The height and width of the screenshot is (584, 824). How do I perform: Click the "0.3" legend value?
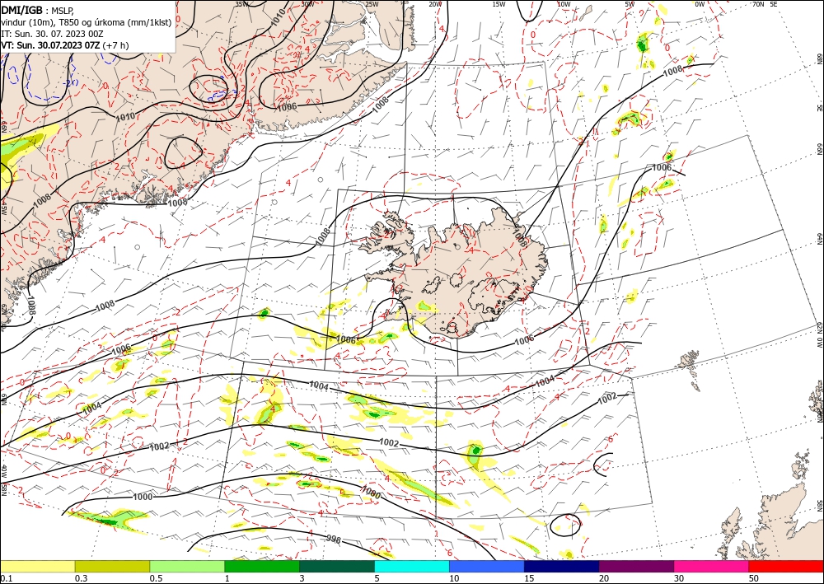tap(80, 578)
